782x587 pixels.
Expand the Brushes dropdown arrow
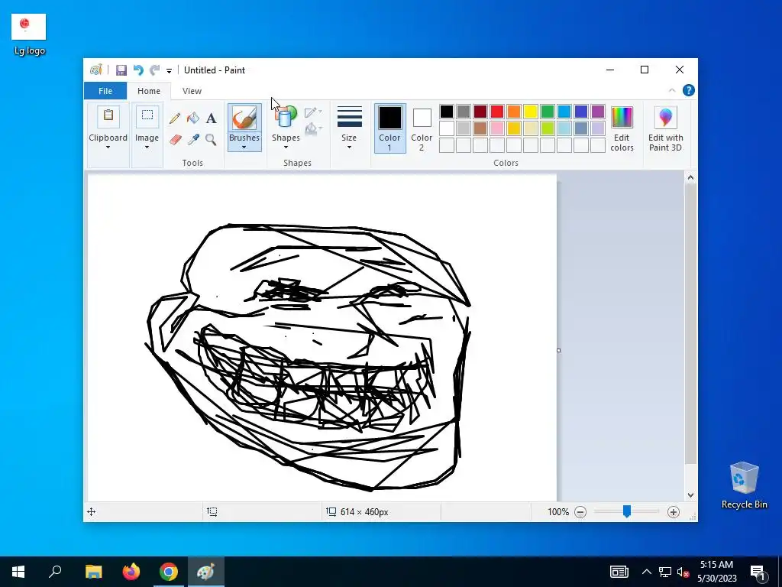[244, 148]
